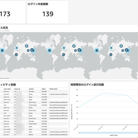The width and height of the screenshot is (138, 138).
Task: Click United States in the root user row
Action: coord(33,105)
